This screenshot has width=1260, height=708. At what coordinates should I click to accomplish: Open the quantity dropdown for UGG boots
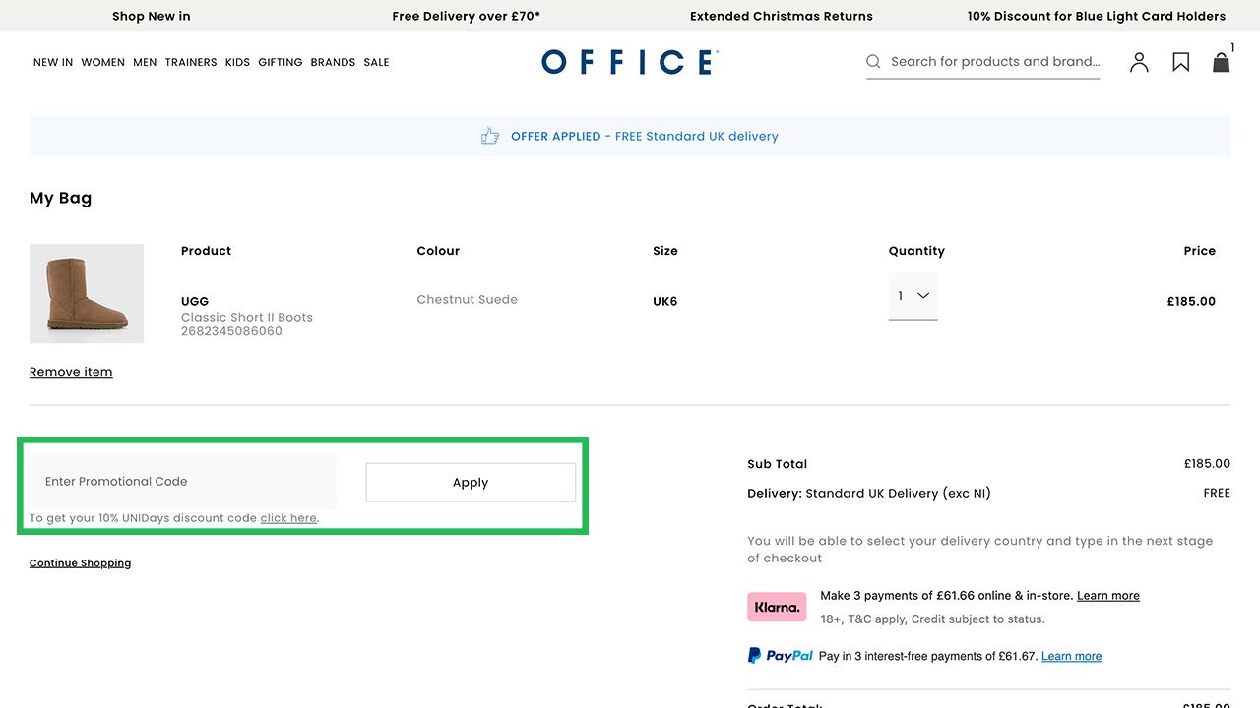tap(913, 296)
